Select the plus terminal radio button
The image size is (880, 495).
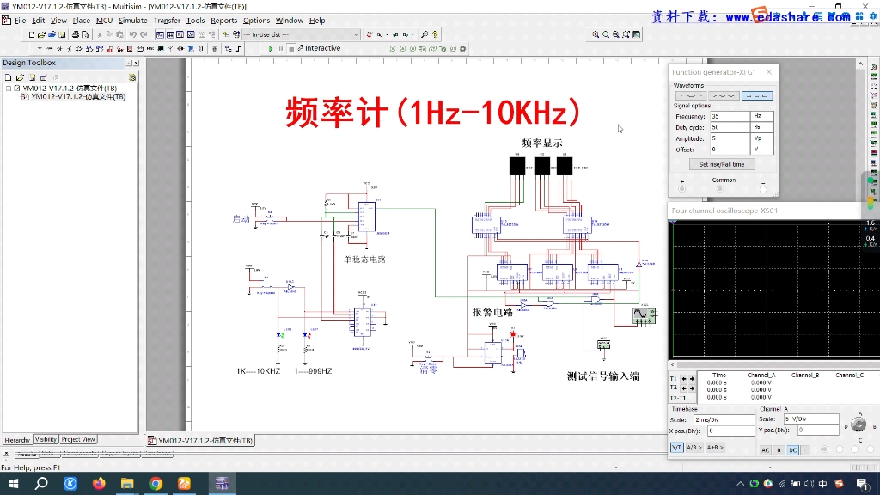681,189
